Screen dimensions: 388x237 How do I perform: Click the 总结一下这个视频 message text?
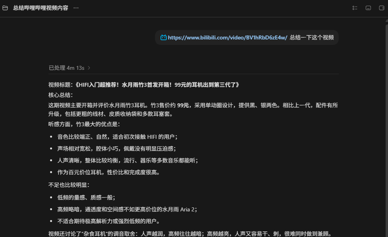click(x=312, y=37)
